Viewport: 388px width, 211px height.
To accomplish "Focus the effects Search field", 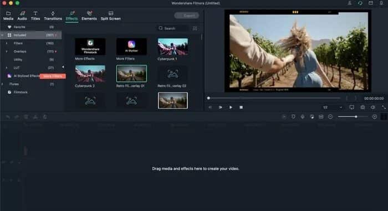I will 173,28.
